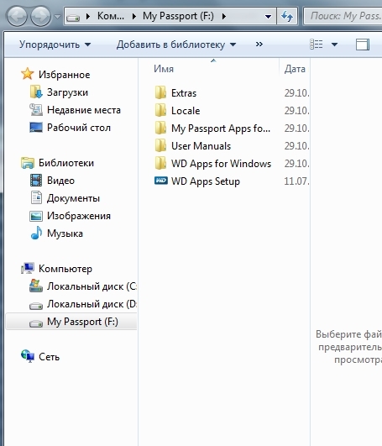The height and width of the screenshot is (446, 382).
Task: Click the My Passport Apps fo... folder icon
Action: [x=160, y=128]
